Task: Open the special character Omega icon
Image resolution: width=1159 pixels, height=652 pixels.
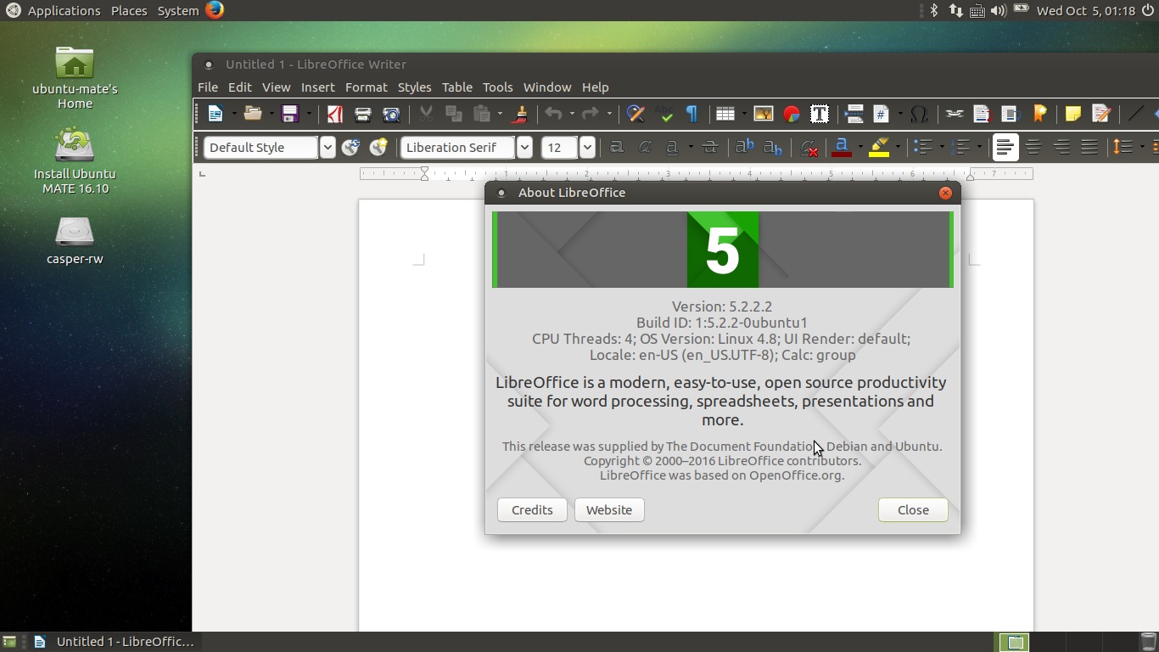Action: click(x=919, y=114)
